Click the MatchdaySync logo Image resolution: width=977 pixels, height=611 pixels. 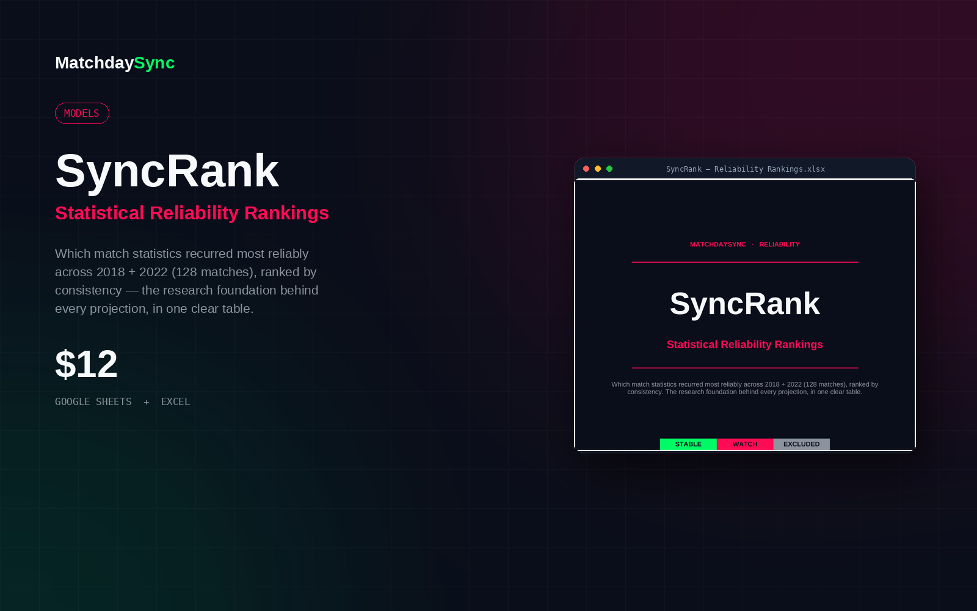tap(115, 63)
